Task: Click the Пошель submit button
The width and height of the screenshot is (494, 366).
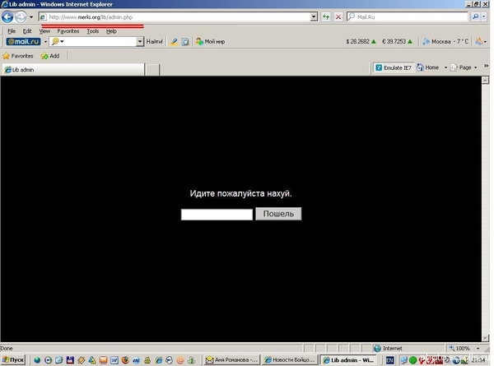Action: 278,214
